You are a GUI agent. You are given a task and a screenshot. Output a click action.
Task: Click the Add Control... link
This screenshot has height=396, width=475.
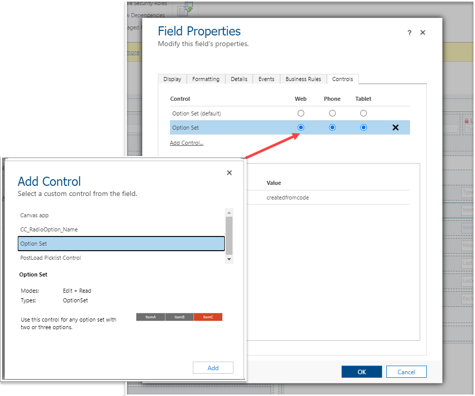click(186, 143)
